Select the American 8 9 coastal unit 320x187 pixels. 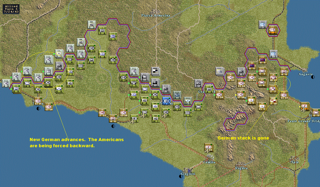coord(16,89)
